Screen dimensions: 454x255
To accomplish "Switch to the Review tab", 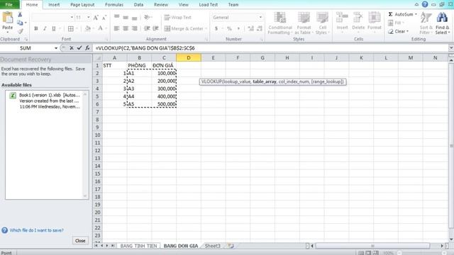I will (161, 5).
